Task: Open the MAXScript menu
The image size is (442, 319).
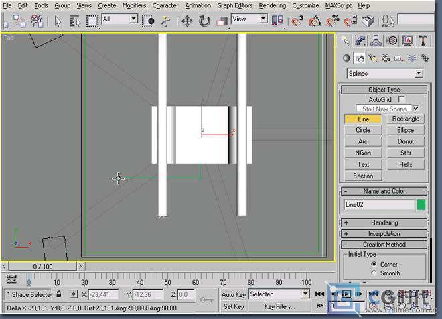Action: [338, 5]
